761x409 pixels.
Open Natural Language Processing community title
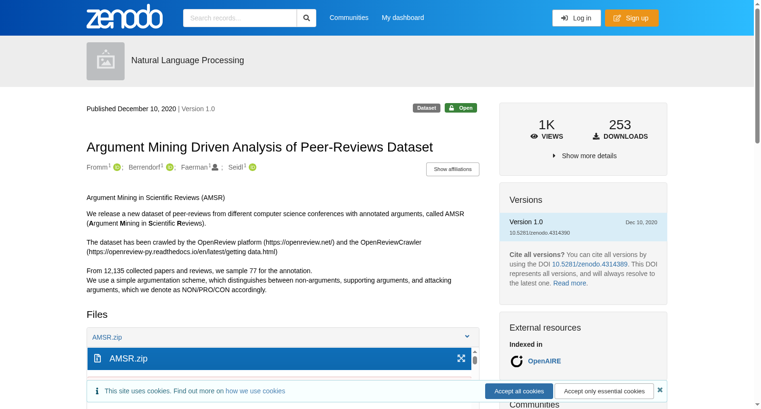tap(187, 60)
